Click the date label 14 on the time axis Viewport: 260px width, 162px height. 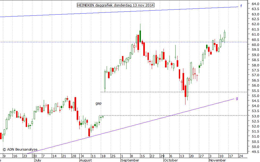click(54, 156)
